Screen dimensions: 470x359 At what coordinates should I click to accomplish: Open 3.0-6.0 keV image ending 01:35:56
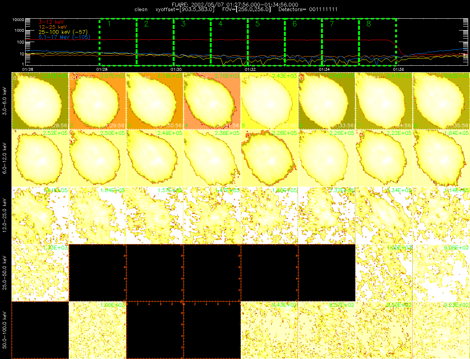point(441,101)
